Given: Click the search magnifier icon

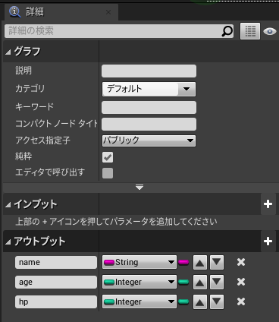Looking at the screenshot, I should pos(227,31).
